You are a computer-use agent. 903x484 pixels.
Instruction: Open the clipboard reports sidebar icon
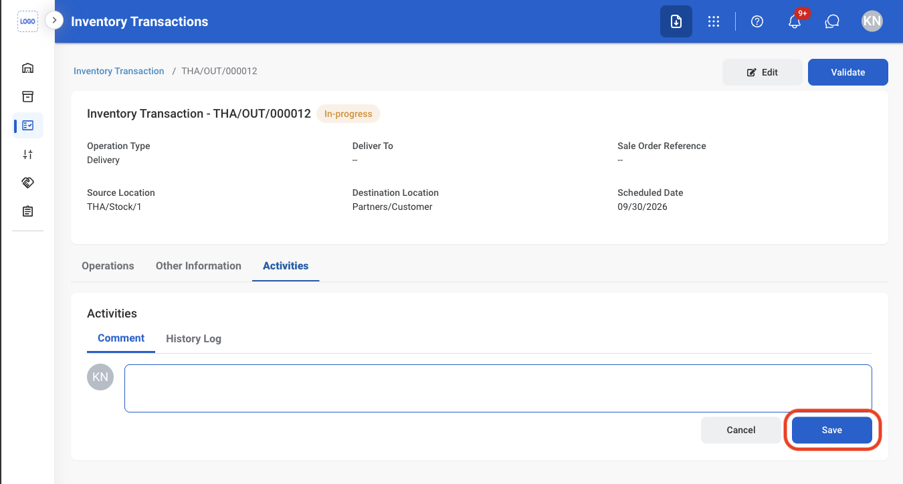pos(27,211)
